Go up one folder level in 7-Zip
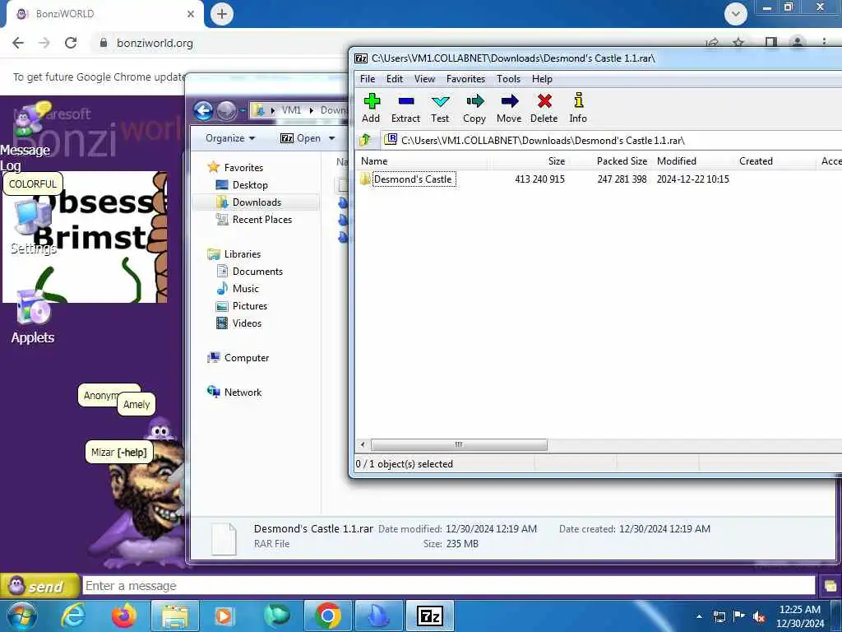This screenshot has height=632, width=842. tap(365, 140)
